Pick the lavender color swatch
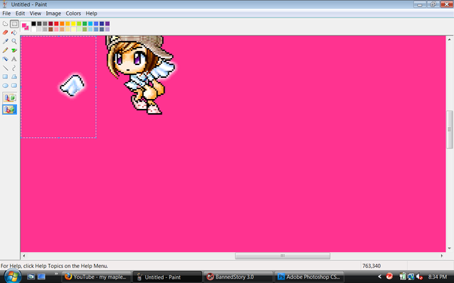 (x=107, y=29)
